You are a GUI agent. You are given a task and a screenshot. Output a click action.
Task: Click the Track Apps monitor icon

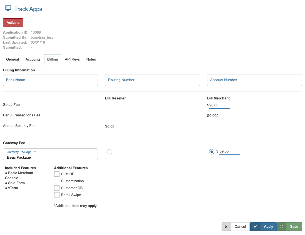point(8,8)
